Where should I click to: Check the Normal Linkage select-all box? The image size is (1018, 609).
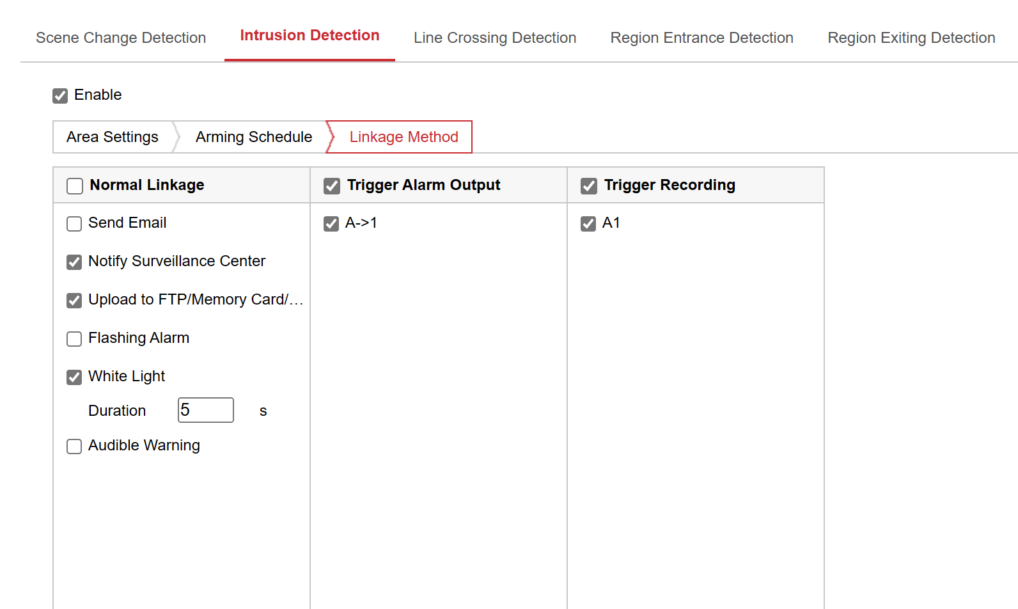pos(75,186)
